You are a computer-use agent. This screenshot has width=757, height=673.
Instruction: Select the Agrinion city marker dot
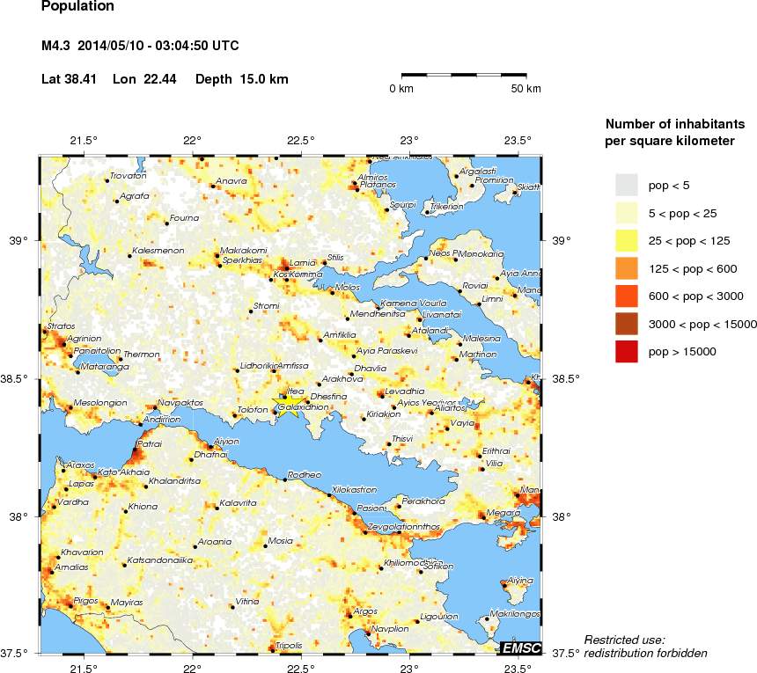pos(64,343)
